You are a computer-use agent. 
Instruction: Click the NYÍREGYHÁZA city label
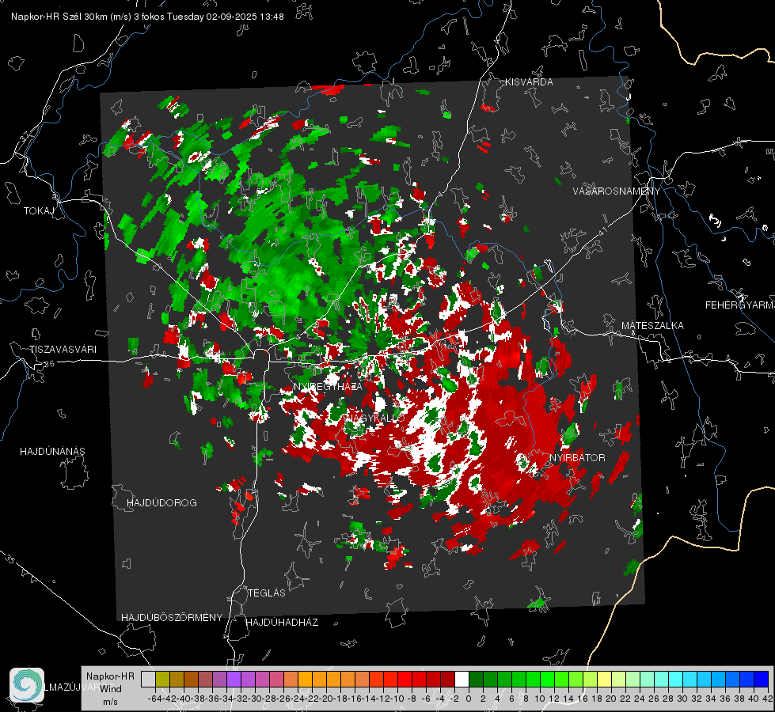[x=328, y=386]
